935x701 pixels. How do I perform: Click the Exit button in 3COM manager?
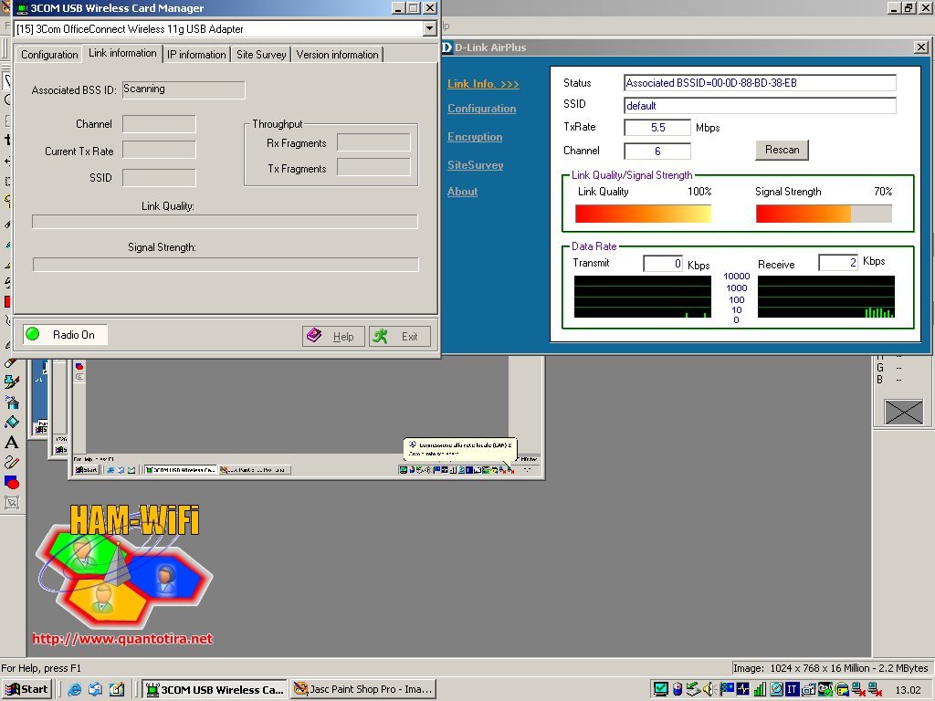click(399, 336)
